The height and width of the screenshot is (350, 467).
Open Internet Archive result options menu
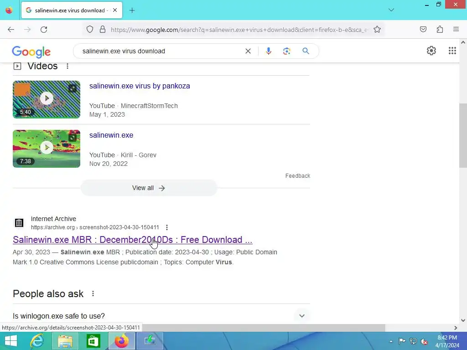[167, 227]
